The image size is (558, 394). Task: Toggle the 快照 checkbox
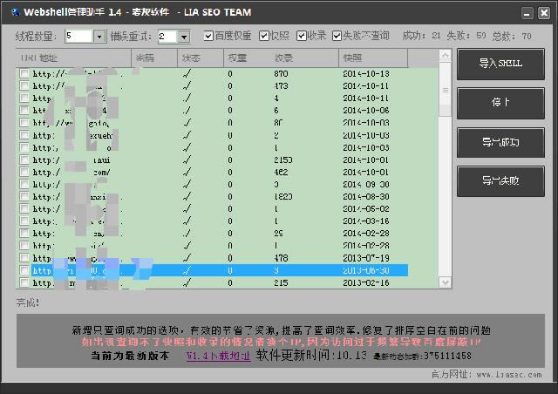pyautogui.click(x=263, y=36)
